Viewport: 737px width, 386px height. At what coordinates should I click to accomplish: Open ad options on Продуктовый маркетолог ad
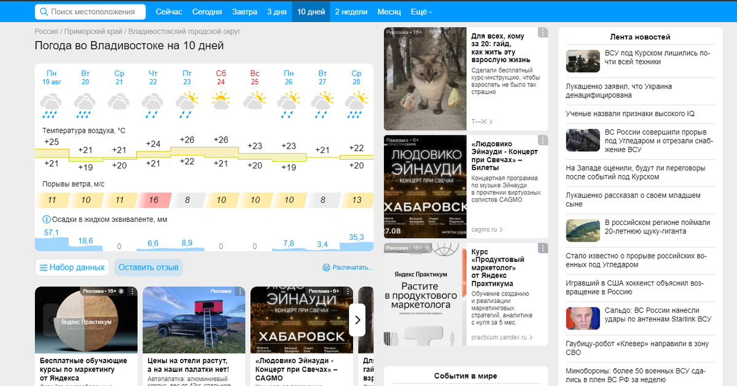(x=543, y=248)
